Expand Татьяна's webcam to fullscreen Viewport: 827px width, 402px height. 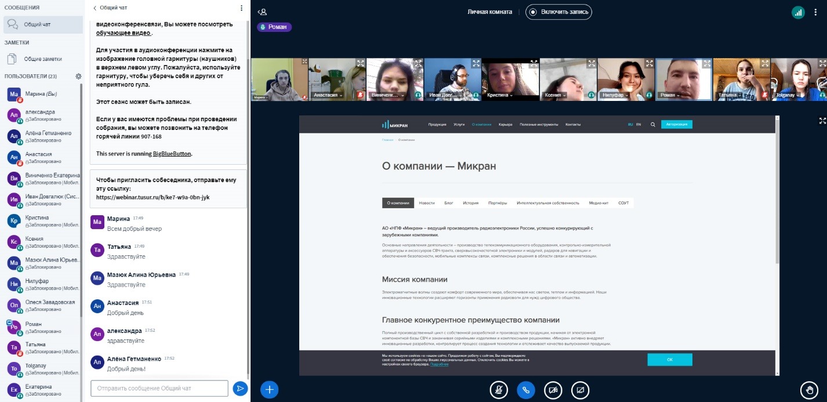[x=765, y=63]
